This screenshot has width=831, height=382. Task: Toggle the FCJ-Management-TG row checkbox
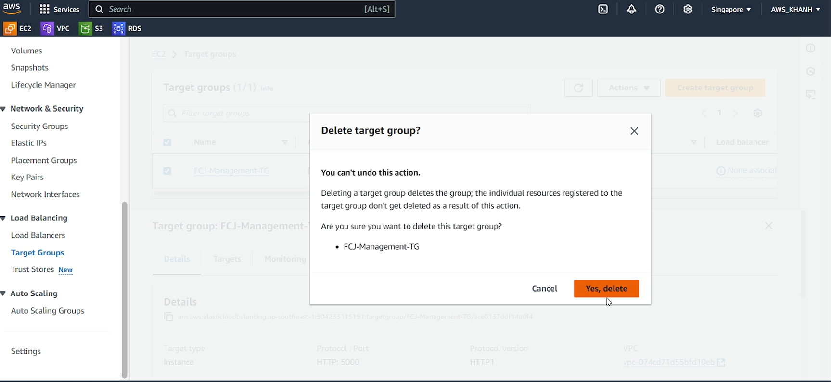click(167, 171)
